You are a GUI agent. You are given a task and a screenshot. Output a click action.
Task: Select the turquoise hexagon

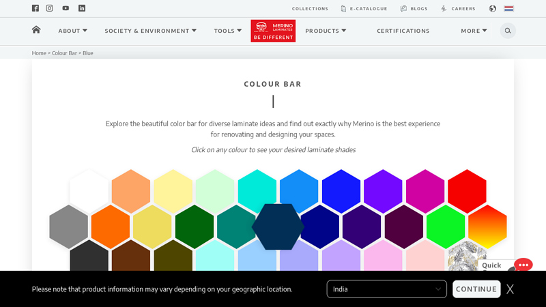pos(257,188)
